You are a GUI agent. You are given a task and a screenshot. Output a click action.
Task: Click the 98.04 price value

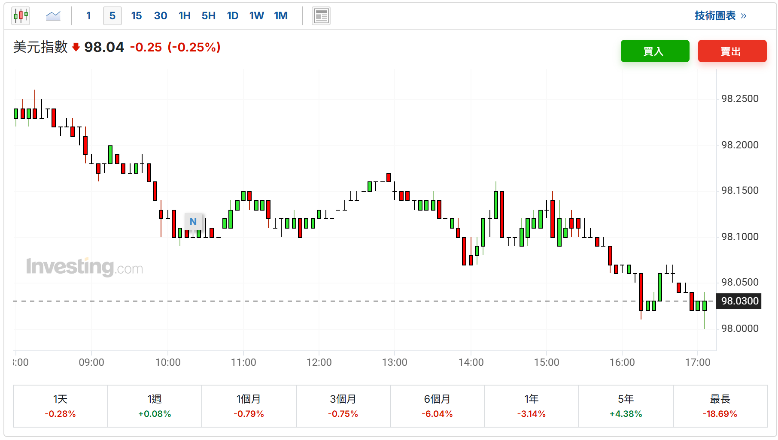click(x=104, y=47)
